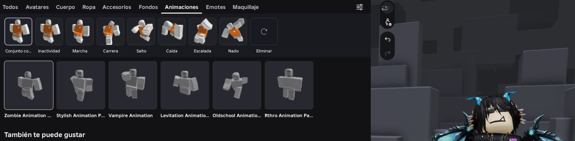Screen dimensions: 575x141
Task: Choose the Salto animation category
Action: click(x=141, y=31)
